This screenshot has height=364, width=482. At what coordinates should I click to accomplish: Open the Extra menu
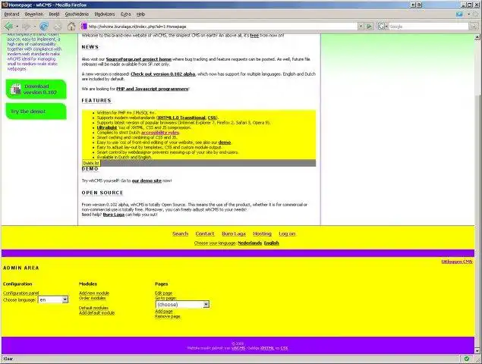tap(125, 14)
